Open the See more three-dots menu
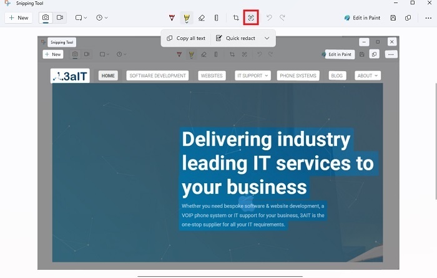437x278 pixels. tap(428, 18)
